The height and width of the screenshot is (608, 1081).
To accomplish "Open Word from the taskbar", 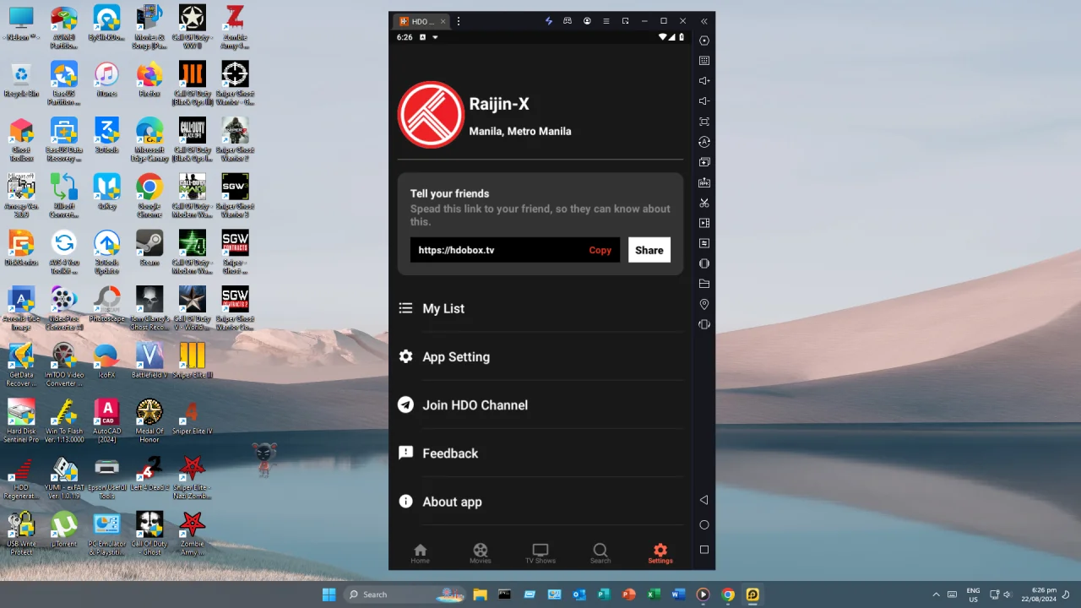I will coord(678,594).
